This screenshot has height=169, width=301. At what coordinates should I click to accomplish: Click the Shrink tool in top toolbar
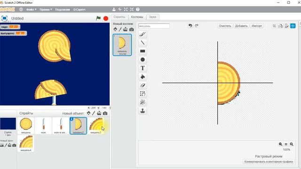click(x=132, y=9)
